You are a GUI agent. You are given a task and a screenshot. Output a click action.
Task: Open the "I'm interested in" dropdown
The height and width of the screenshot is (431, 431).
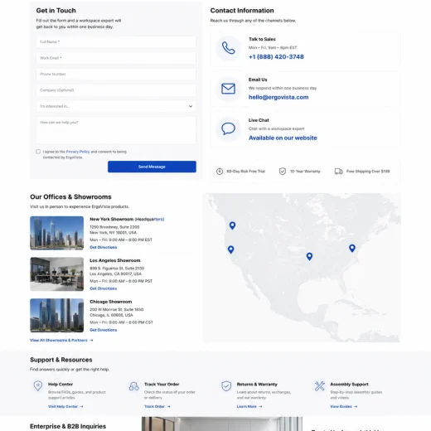116,106
